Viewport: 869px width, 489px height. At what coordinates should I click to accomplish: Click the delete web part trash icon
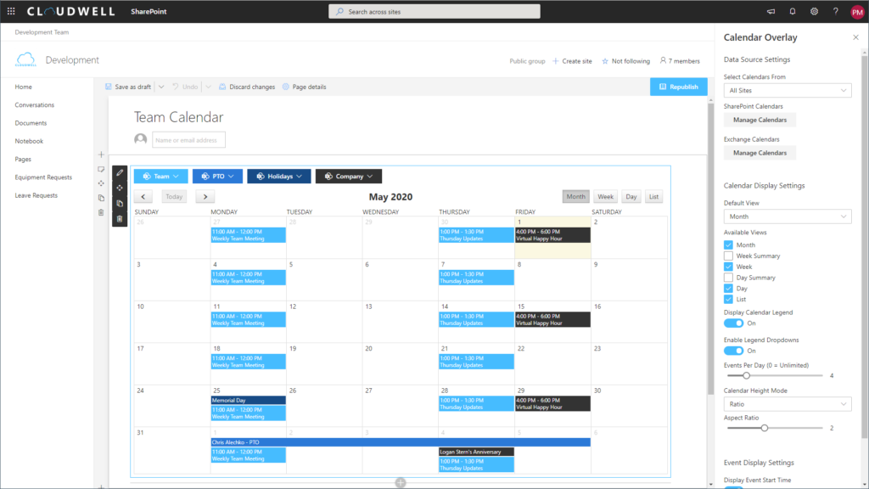coord(120,219)
